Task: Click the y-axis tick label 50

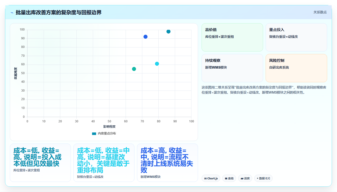Action: (23, 73)
